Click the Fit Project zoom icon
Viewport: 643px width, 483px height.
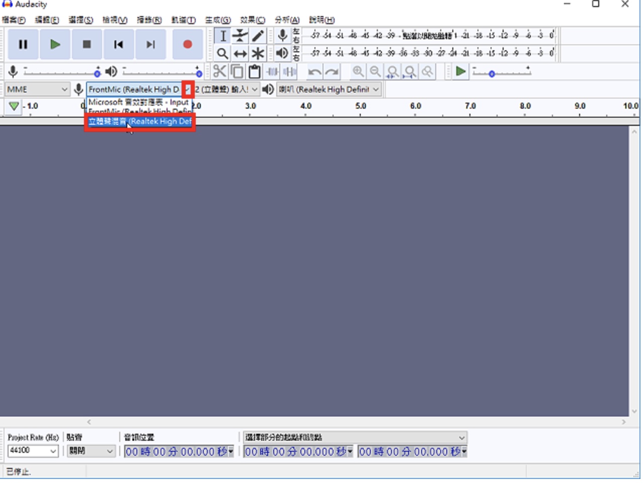pyautogui.click(x=410, y=71)
